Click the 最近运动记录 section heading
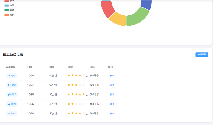The image size is (213, 125). (x=13, y=54)
